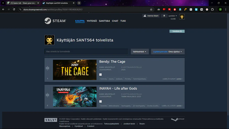
Task: Click the wishlist profile avatar image
Action: point(49,40)
